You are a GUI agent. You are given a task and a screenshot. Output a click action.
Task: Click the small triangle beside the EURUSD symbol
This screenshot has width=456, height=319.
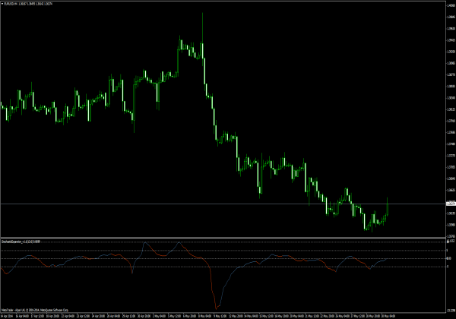(3, 4)
